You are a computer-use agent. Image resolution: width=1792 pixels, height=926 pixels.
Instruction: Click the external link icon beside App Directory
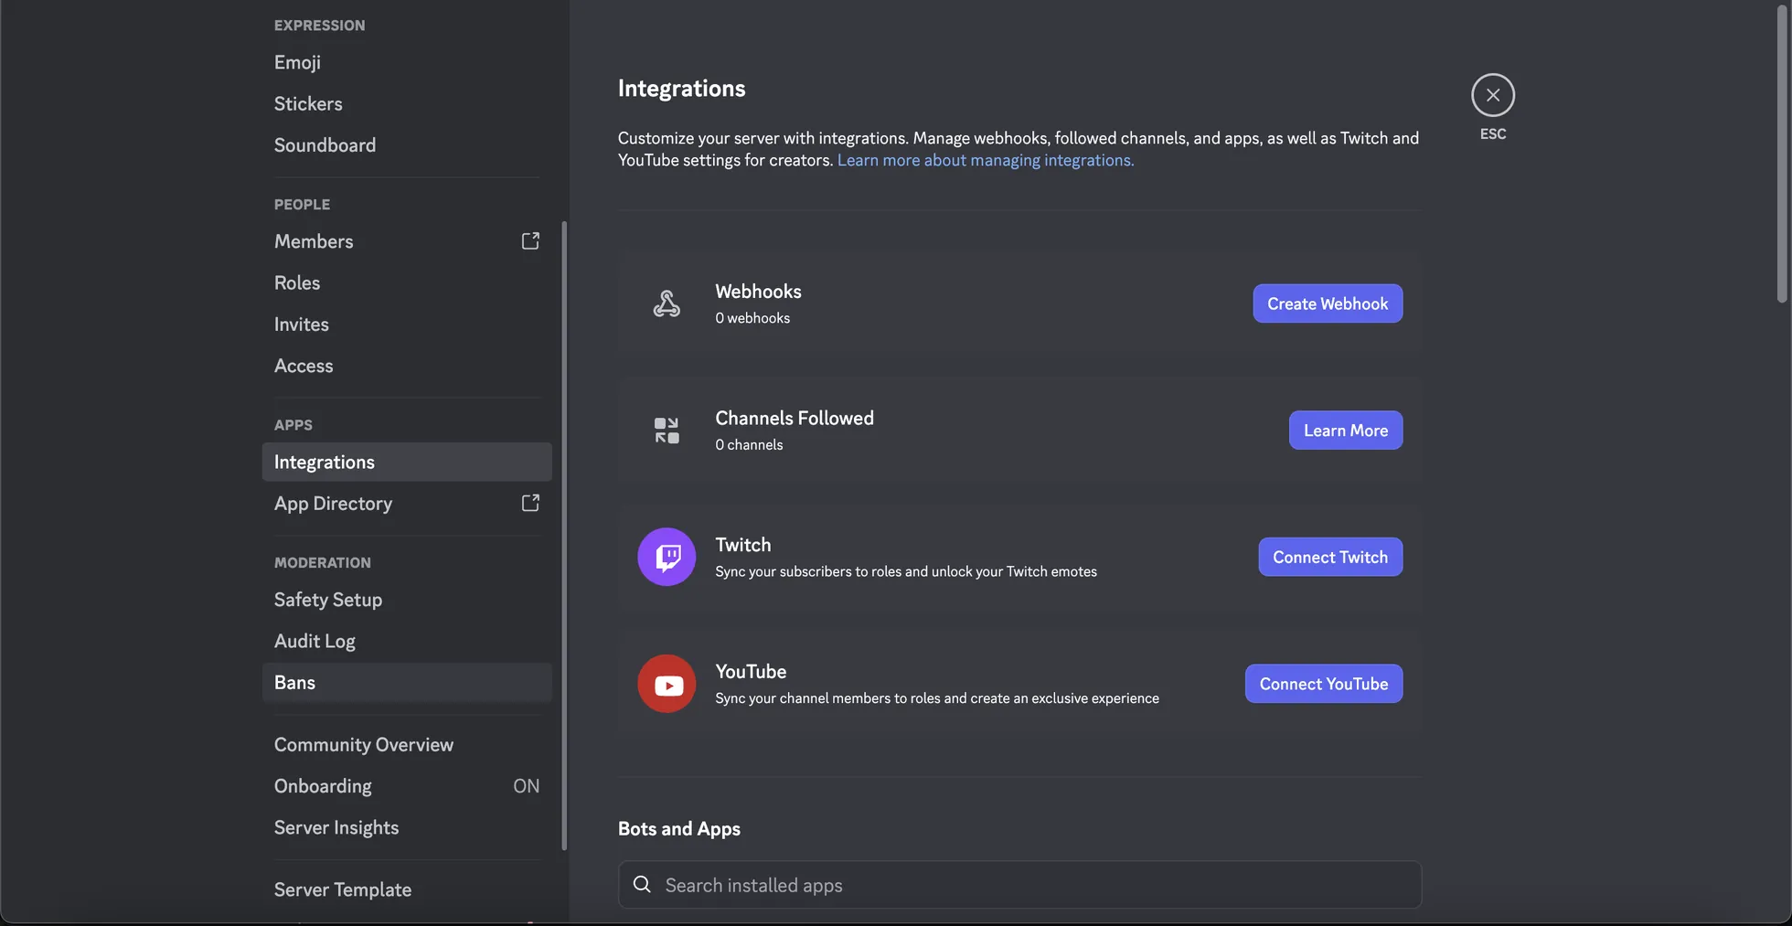pos(530,503)
